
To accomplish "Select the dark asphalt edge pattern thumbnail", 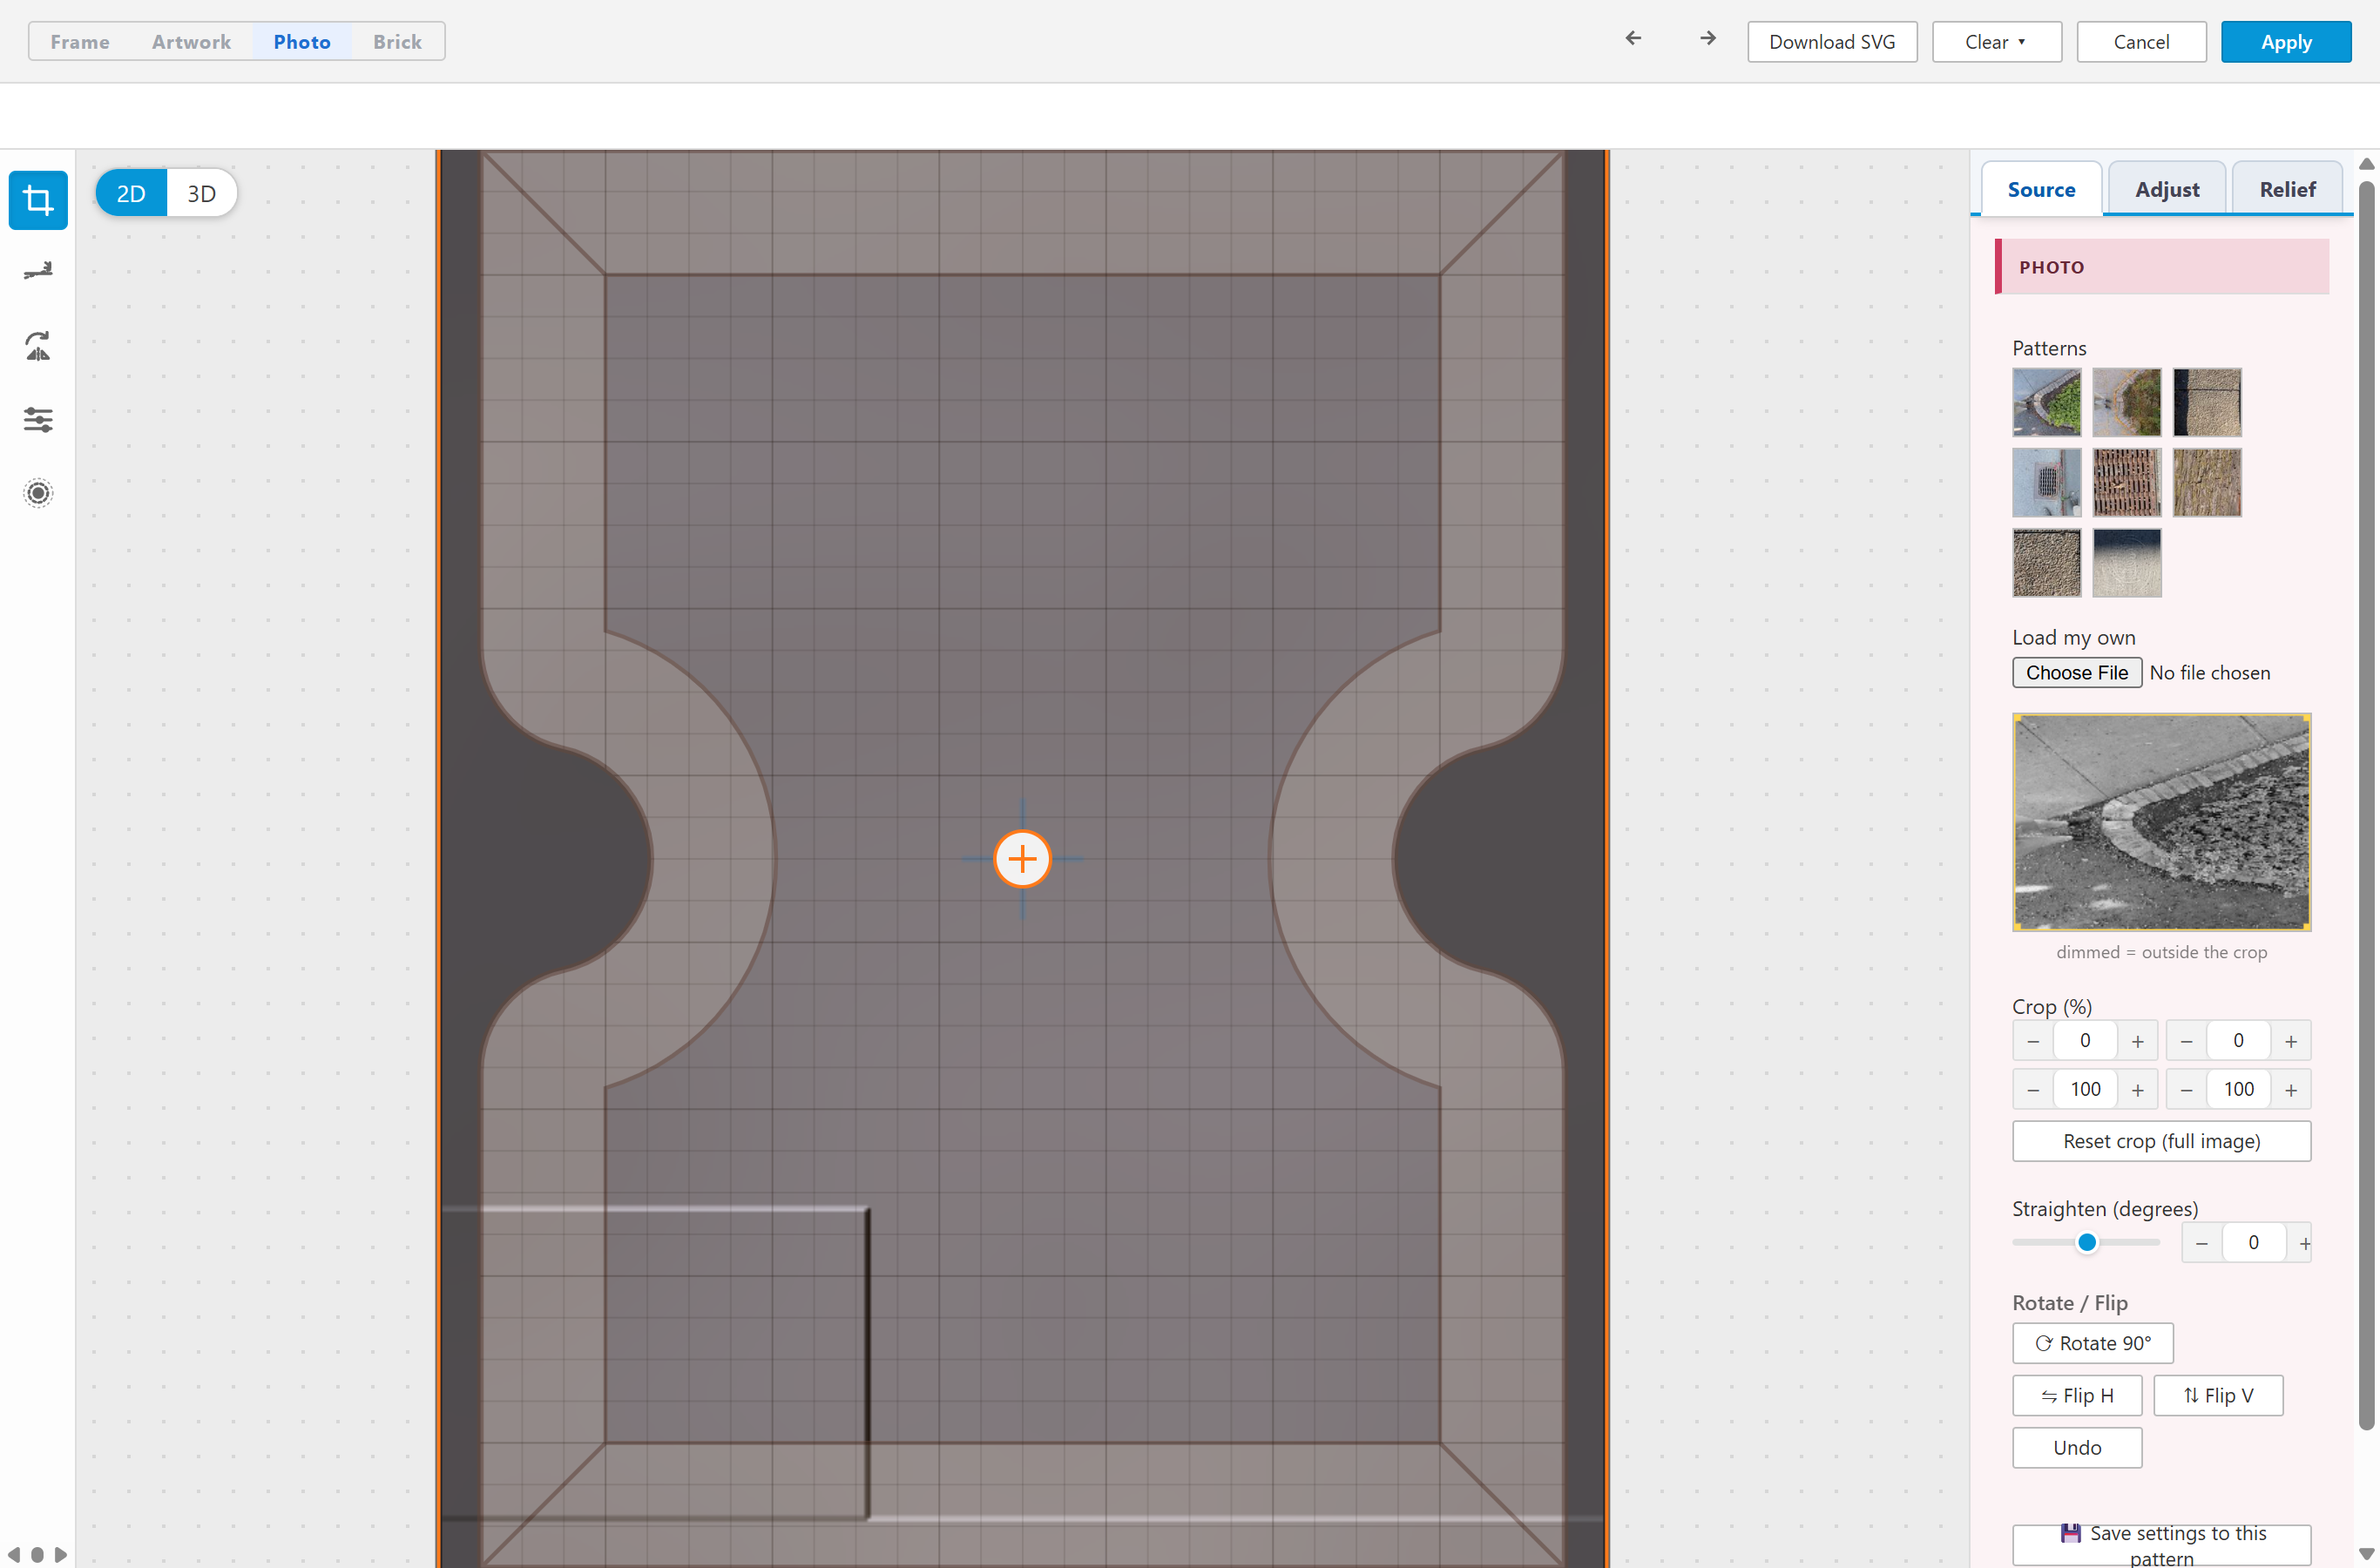I will click(2206, 402).
